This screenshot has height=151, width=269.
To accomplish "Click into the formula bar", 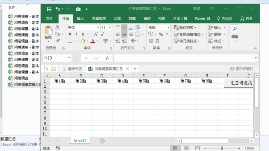I will (184, 58).
